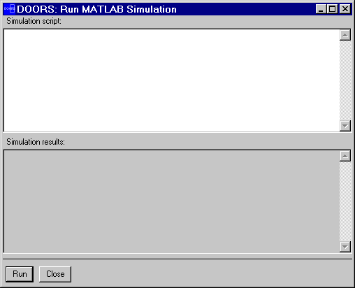Viewport: 355px width, 288px height.
Task: Click the blank title bar space left of minimize
Action: click(x=245, y=9)
